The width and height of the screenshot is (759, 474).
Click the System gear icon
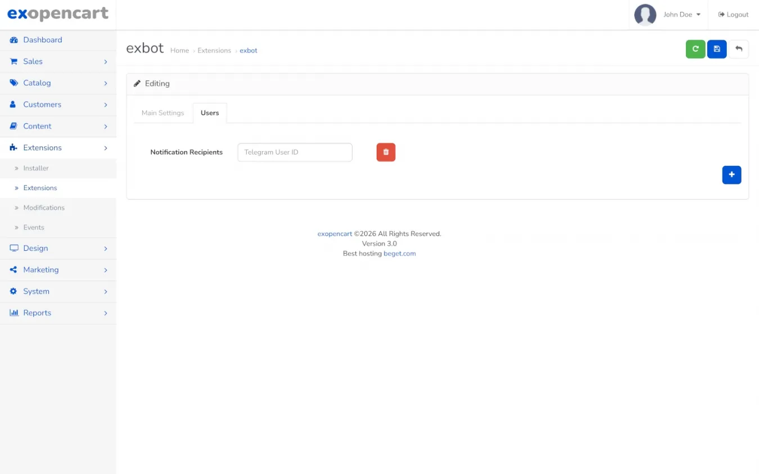14,291
